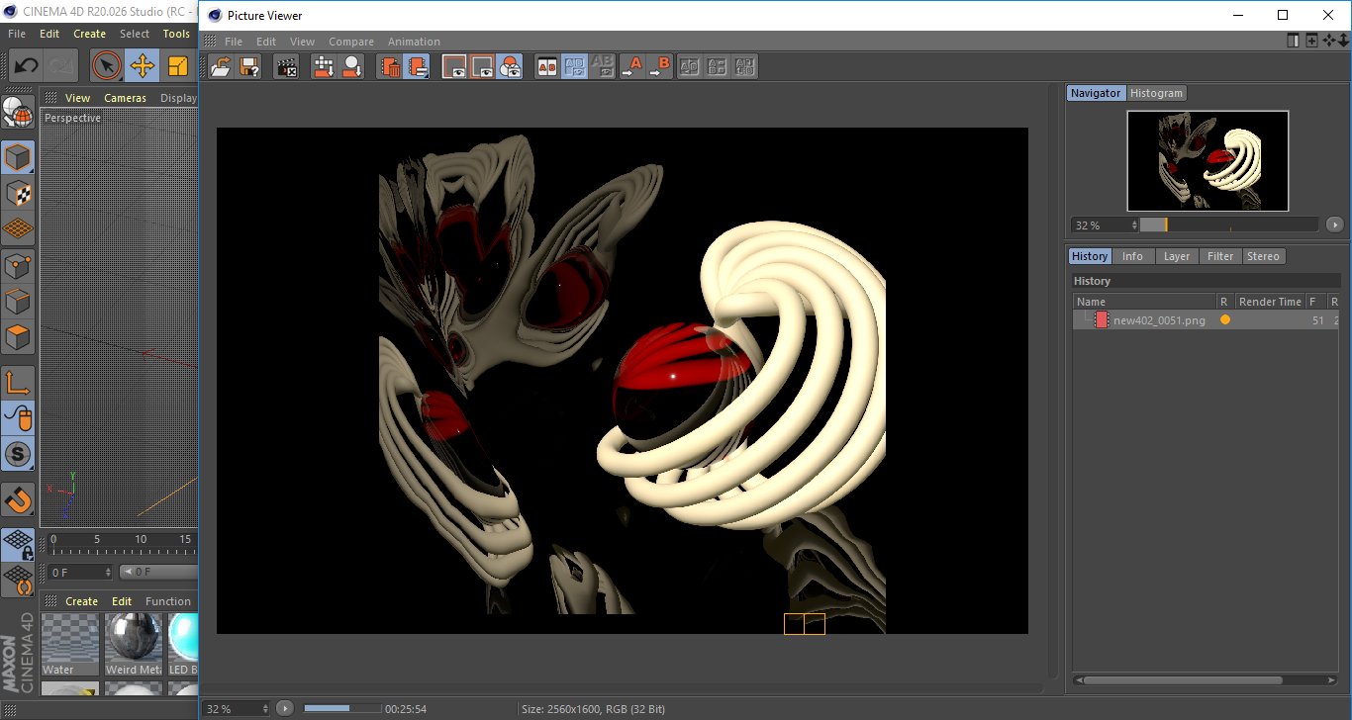Click the Make Editable icon
Viewport: 1352px width, 720px height.
pos(18,114)
